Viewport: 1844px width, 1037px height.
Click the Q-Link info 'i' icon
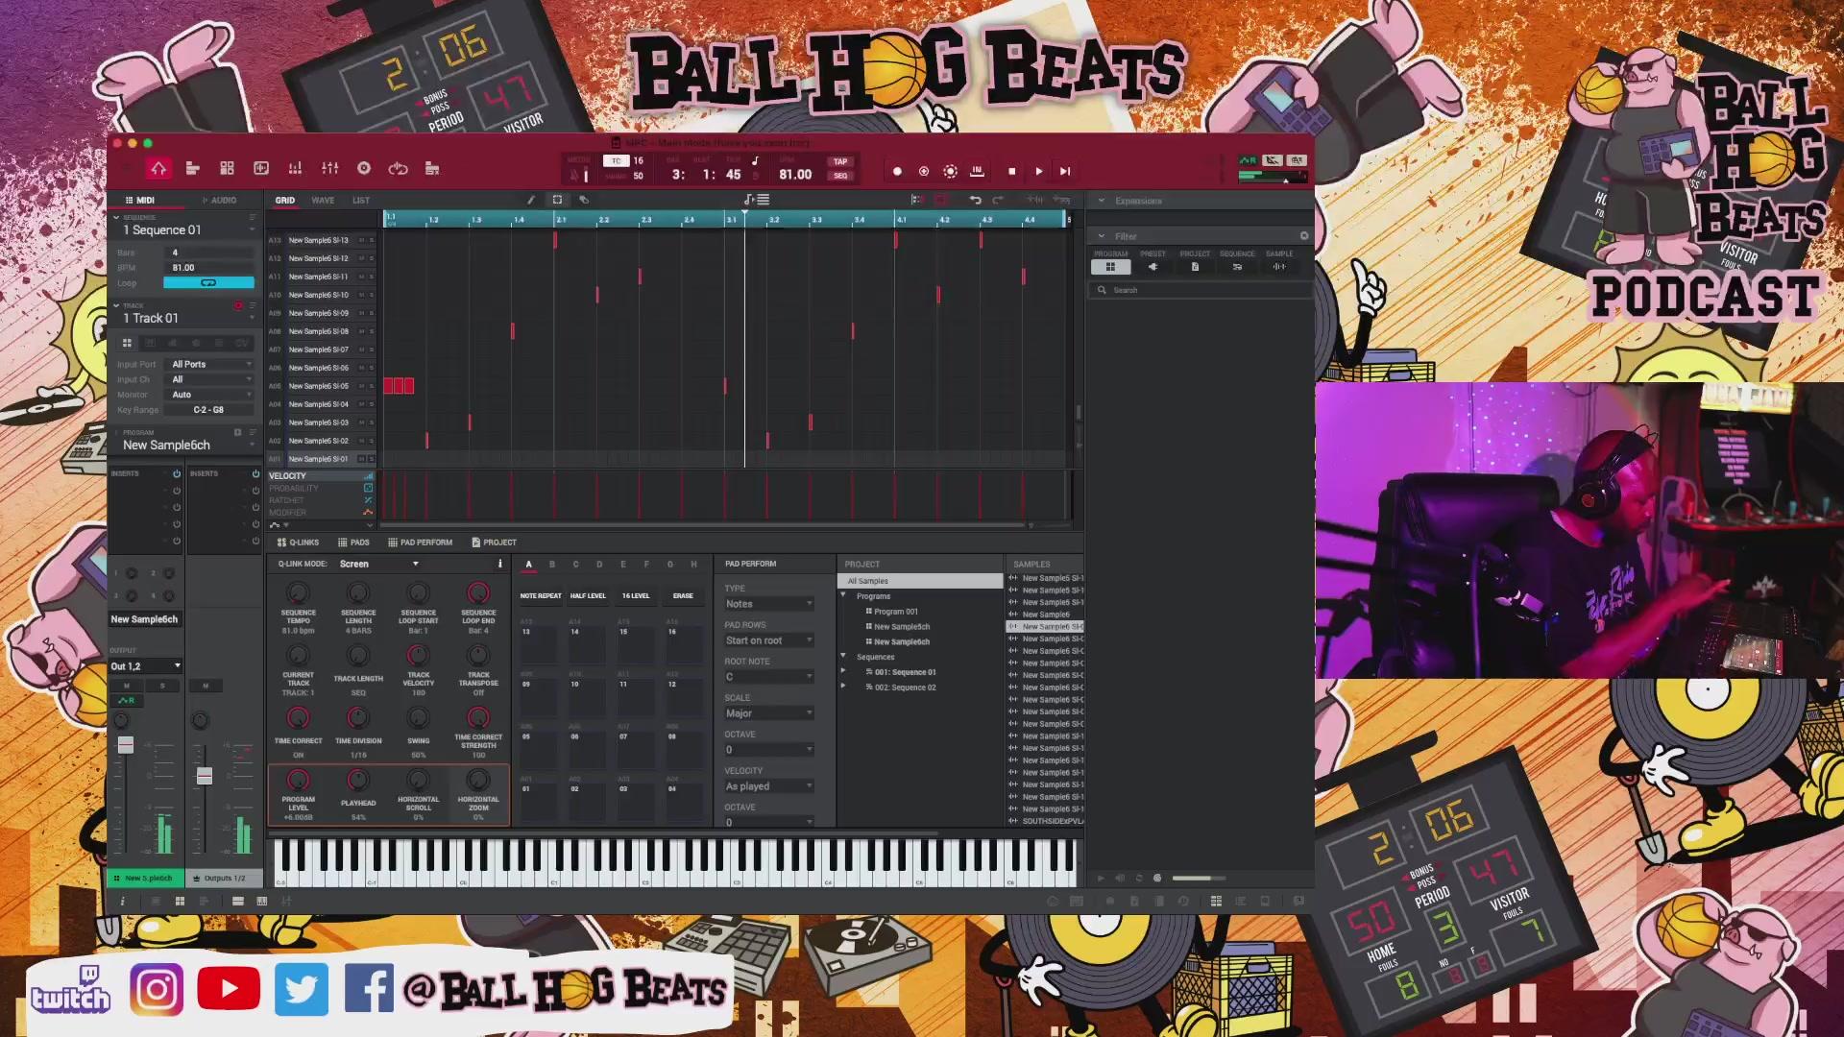[x=499, y=564]
